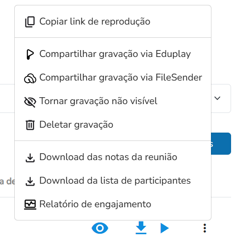Click the trash can icon
Viewport: 235px width, 248px height.
30,125
